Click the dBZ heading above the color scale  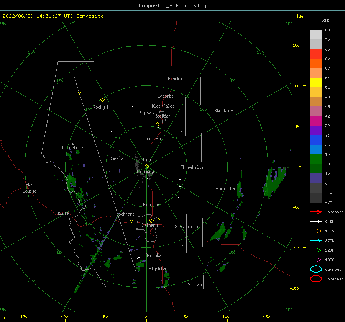point(325,20)
